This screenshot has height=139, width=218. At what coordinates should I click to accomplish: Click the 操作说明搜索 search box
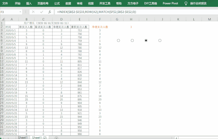pos(198,3)
